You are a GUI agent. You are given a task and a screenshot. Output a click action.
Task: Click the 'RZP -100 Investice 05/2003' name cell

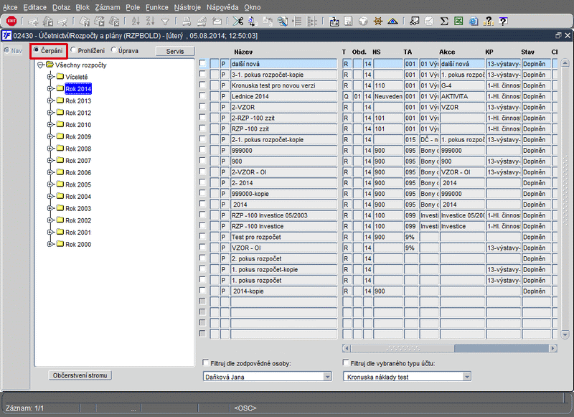[x=283, y=215]
